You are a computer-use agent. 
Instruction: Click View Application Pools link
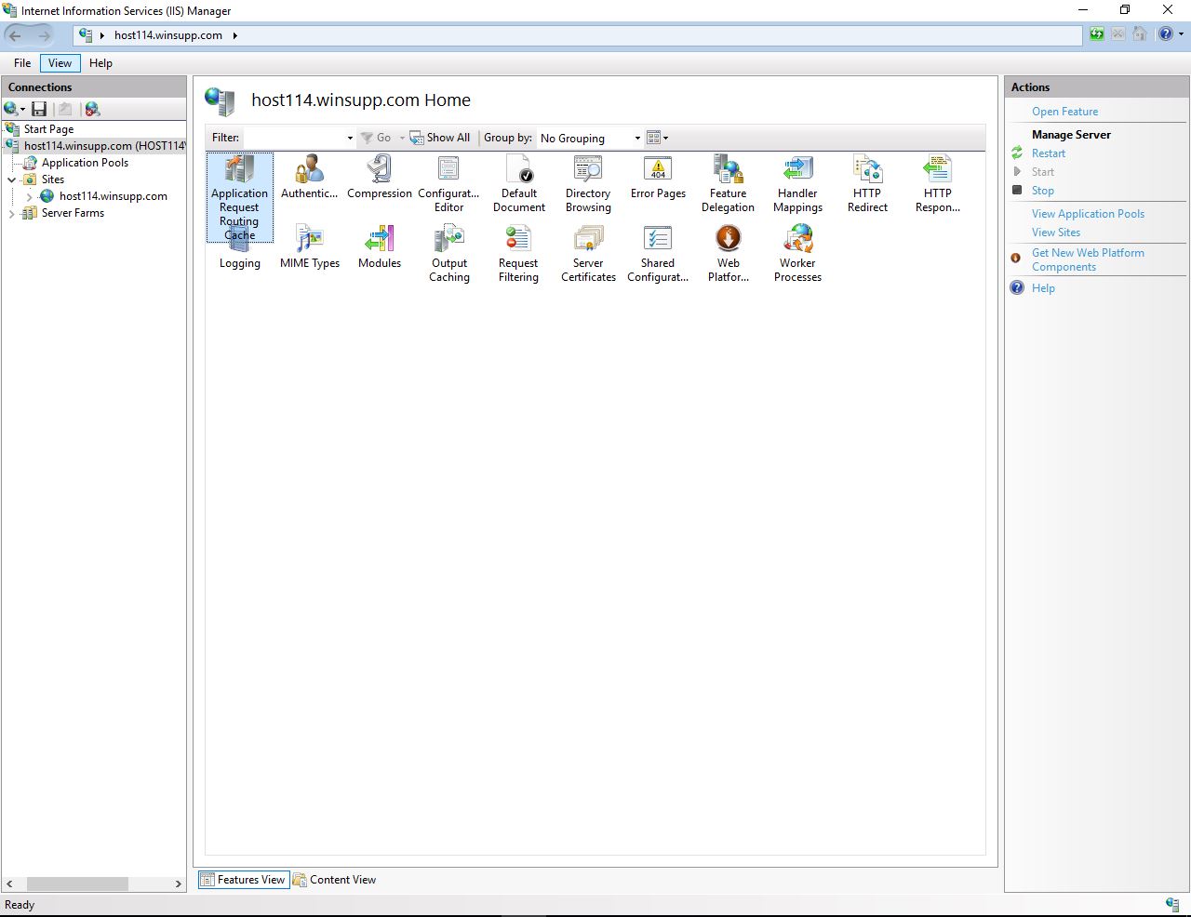coord(1088,214)
